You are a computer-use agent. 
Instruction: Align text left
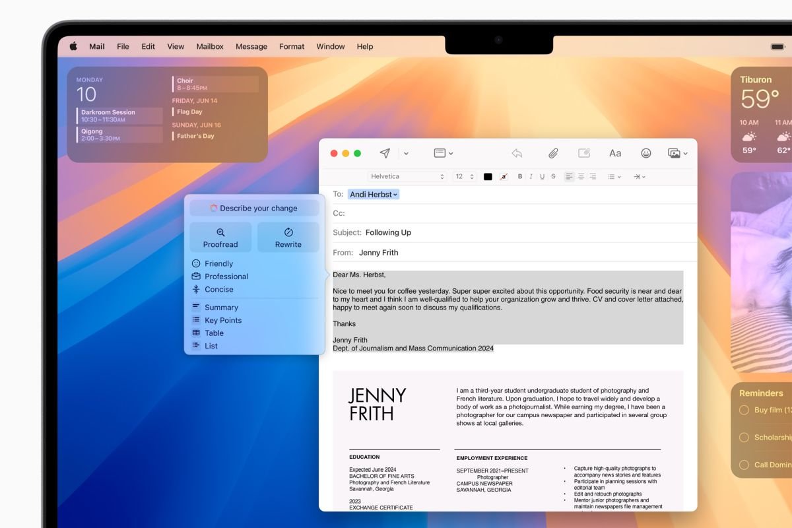[569, 177]
